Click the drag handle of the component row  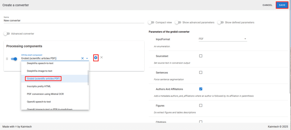click(7, 59)
